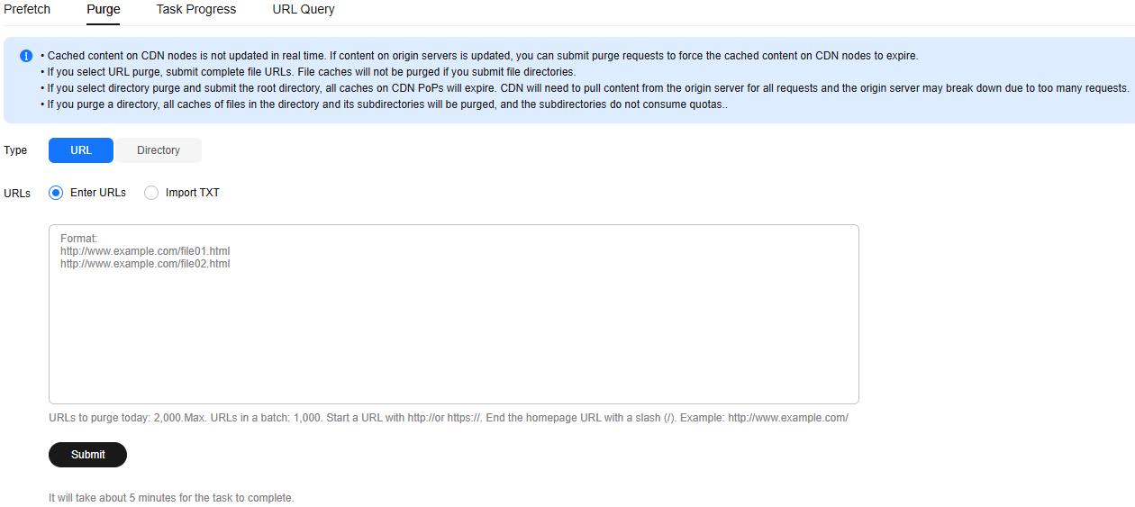
Task: Switch purge type to Directory
Action: (x=159, y=150)
